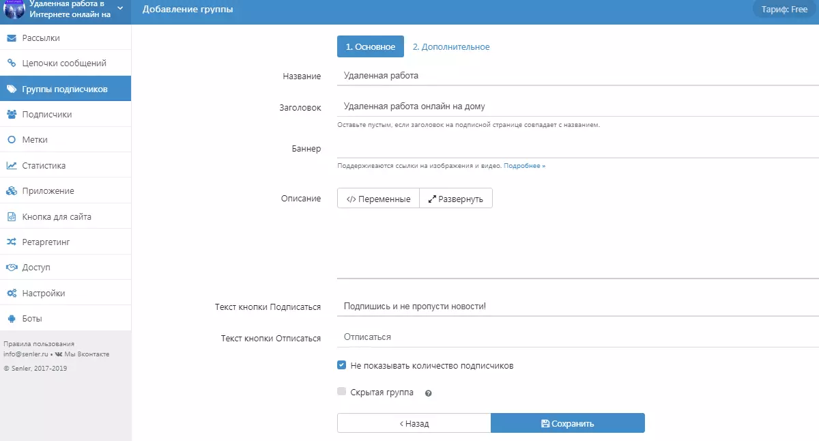Switch to 2. Дополнительное tab
This screenshot has height=441, width=819.
click(x=451, y=47)
